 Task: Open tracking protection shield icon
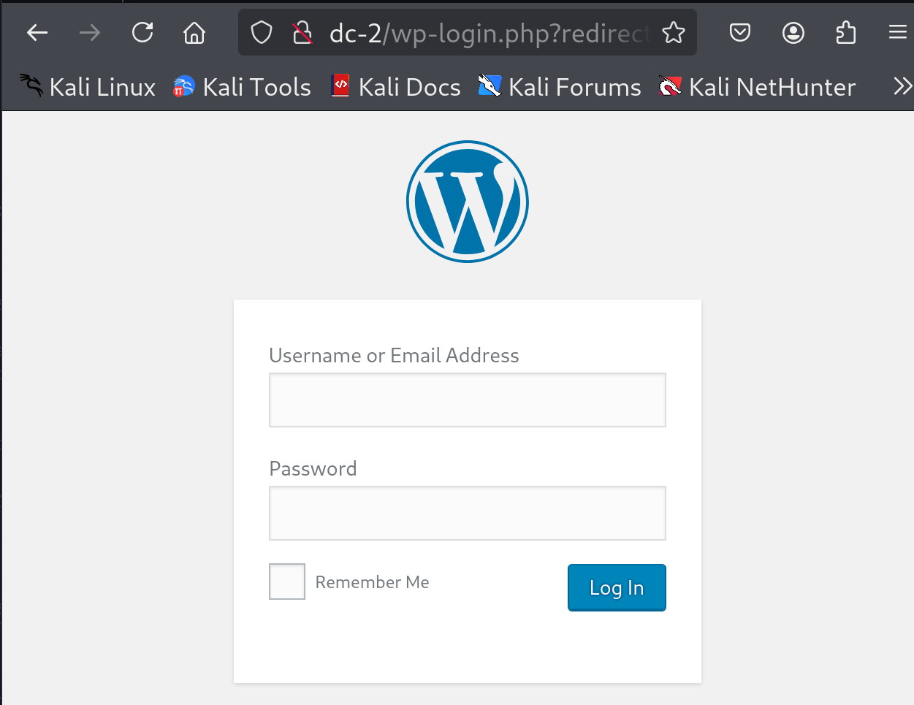[x=262, y=33]
